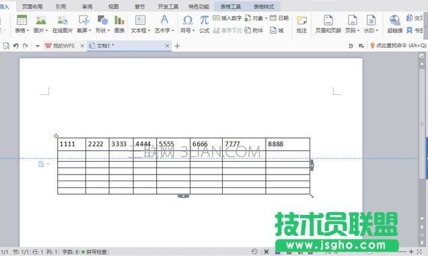Viewport: 428px width, 256px height.
Task: Insert an 对象 object
Action: (256, 18)
